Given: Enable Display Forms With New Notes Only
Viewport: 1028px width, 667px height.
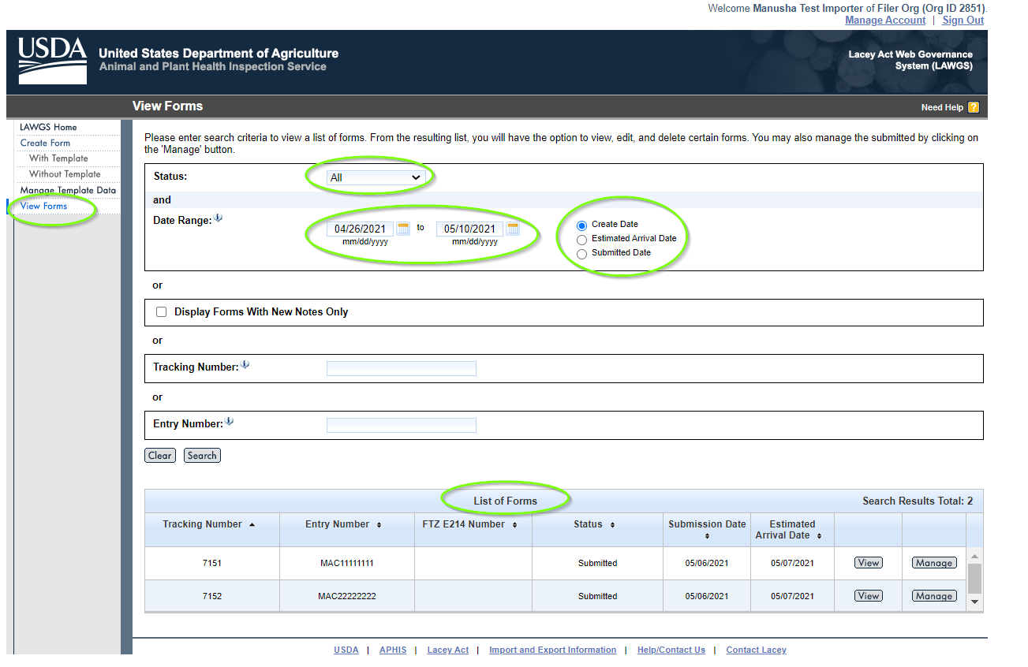Looking at the screenshot, I should (x=162, y=312).
